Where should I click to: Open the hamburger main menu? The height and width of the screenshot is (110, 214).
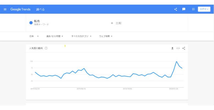pos(5,9)
